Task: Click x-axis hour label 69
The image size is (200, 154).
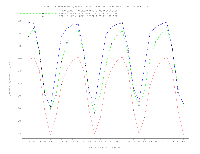Action: 156,141
